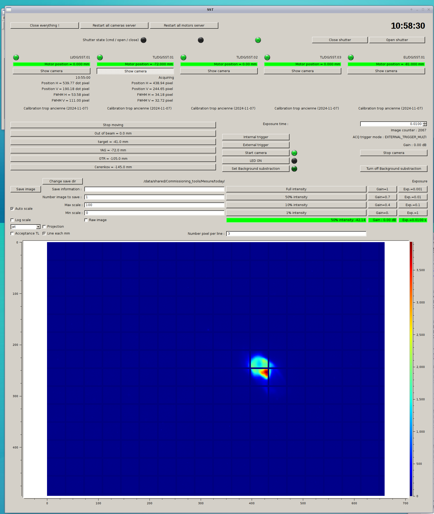
Task: Open the jet colormap dropdown
Action: pyautogui.click(x=38, y=227)
